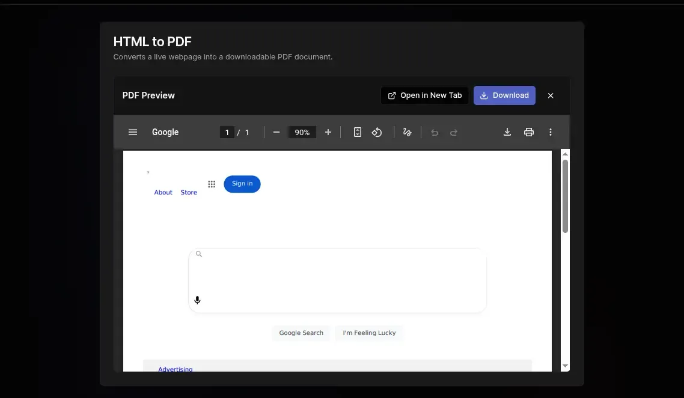Open the PDF in a new tab

[424, 95]
